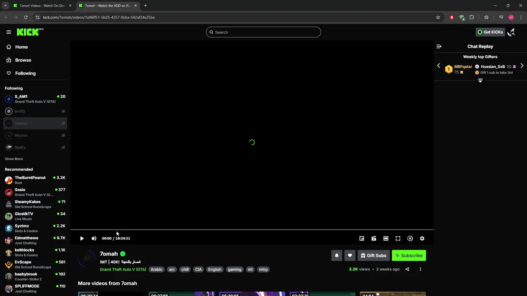The height and width of the screenshot is (296, 527).
Task: Click the Browse icon in the sidebar
Action: (9, 60)
